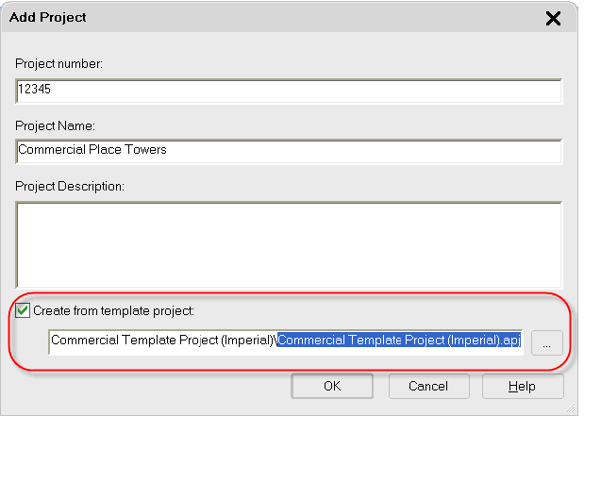Cancel adding the project
This screenshot has width=601, height=482.
coord(427,386)
